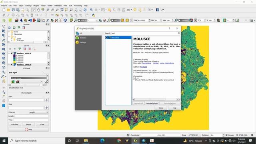256x144 pixels.
Task: Click the red arrow export SCP icon
Action: 34,20
